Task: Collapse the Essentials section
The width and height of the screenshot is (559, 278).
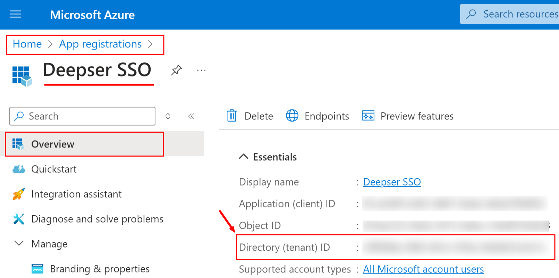Action: [244, 156]
